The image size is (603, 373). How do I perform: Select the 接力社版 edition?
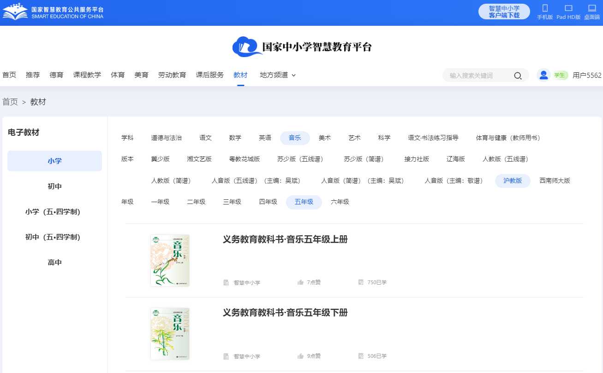point(417,159)
